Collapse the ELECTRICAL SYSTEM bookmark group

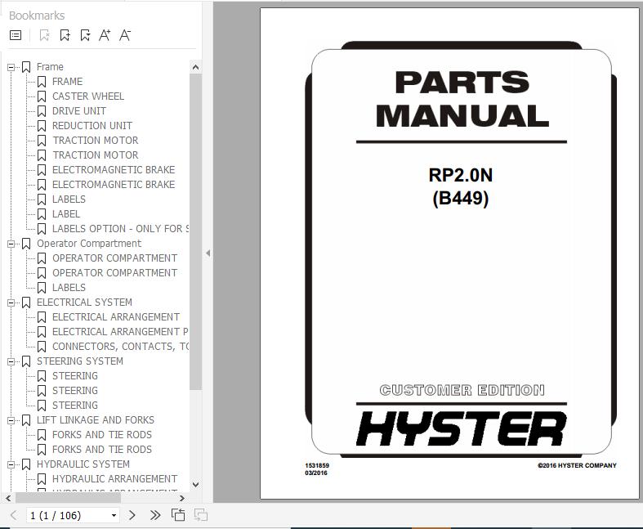click(x=11, y=303)
